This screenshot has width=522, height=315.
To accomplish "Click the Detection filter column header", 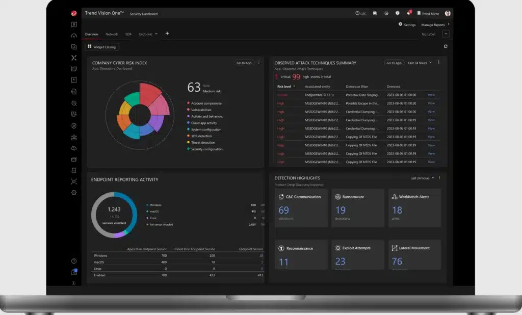I will (356, 86).
